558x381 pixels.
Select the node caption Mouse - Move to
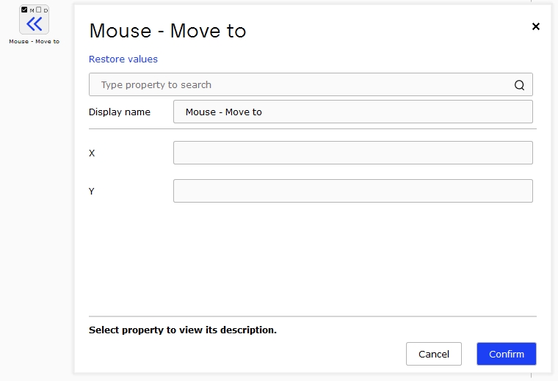35,42
